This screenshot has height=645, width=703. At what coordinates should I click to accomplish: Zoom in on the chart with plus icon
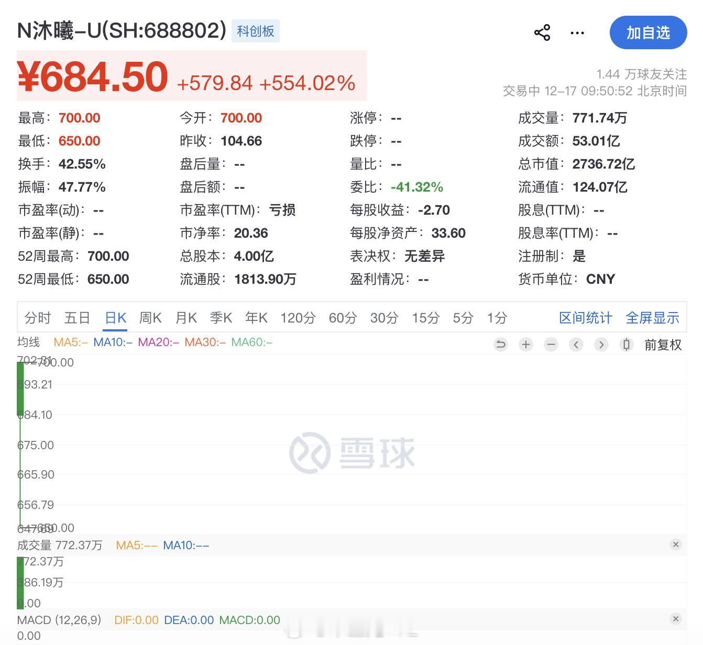coord(526,344)
